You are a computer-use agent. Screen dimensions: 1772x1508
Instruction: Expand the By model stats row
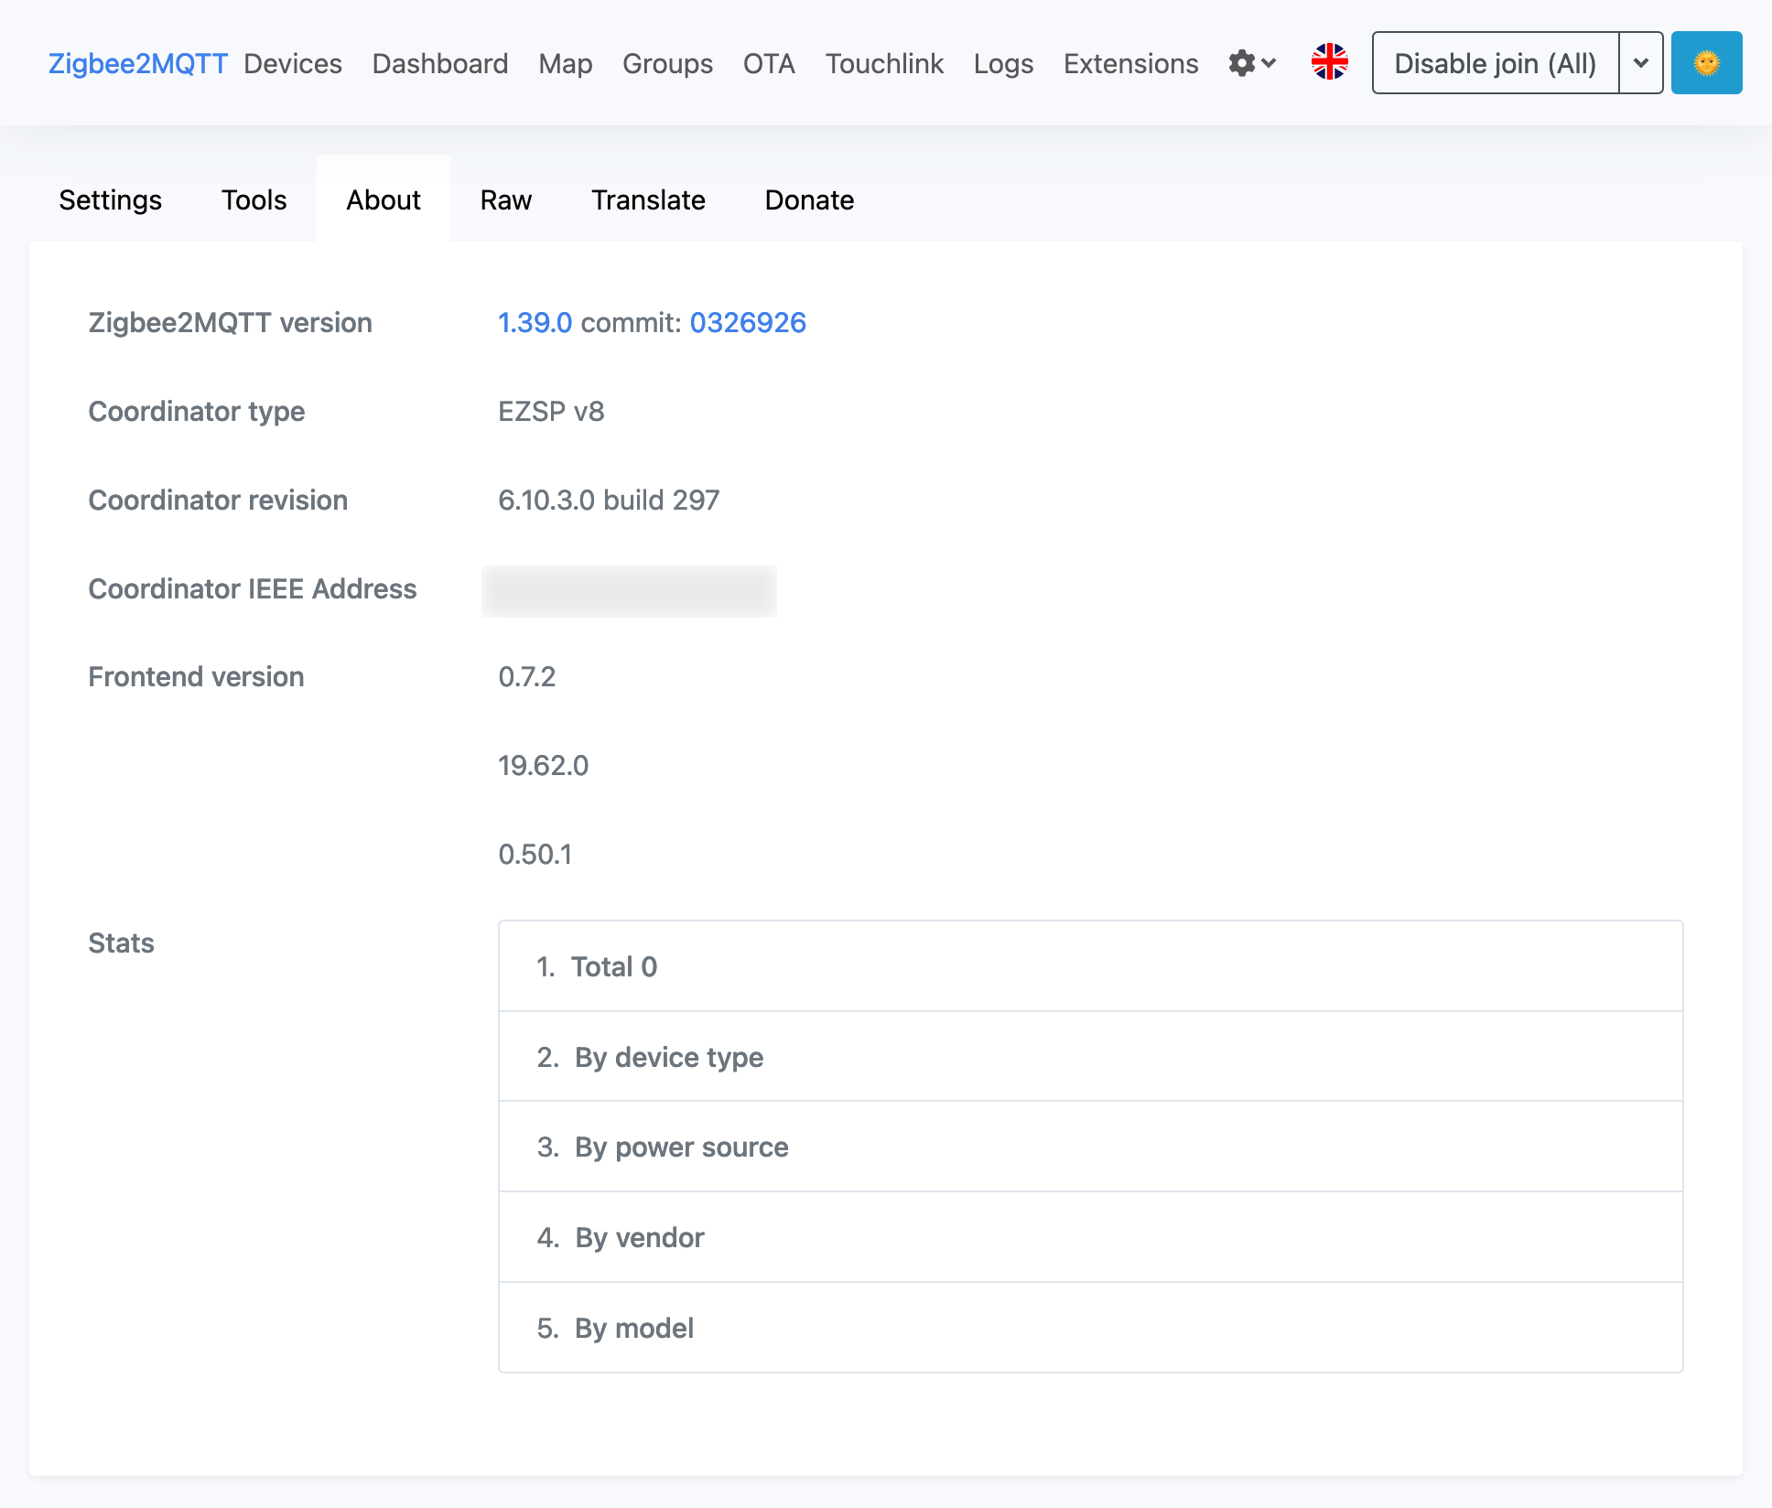1090,1327
